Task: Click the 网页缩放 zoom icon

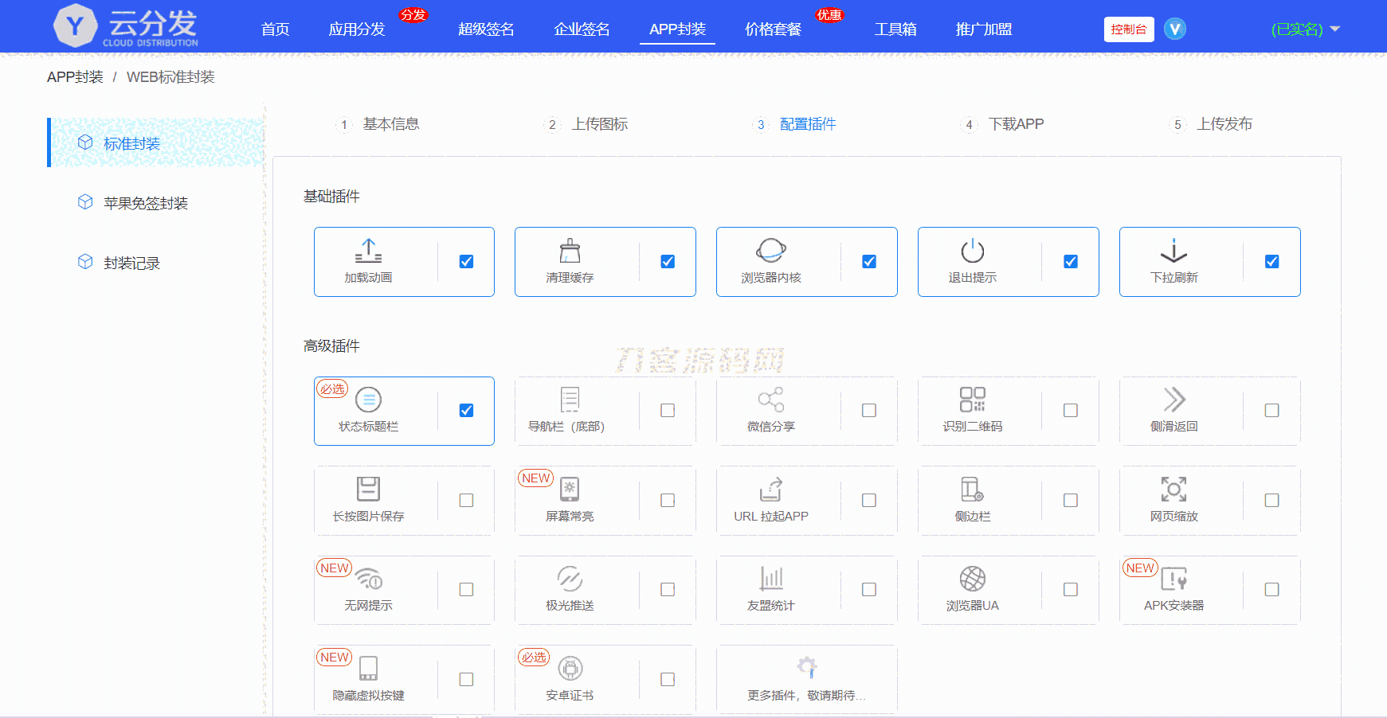Action: [1174, 489]
